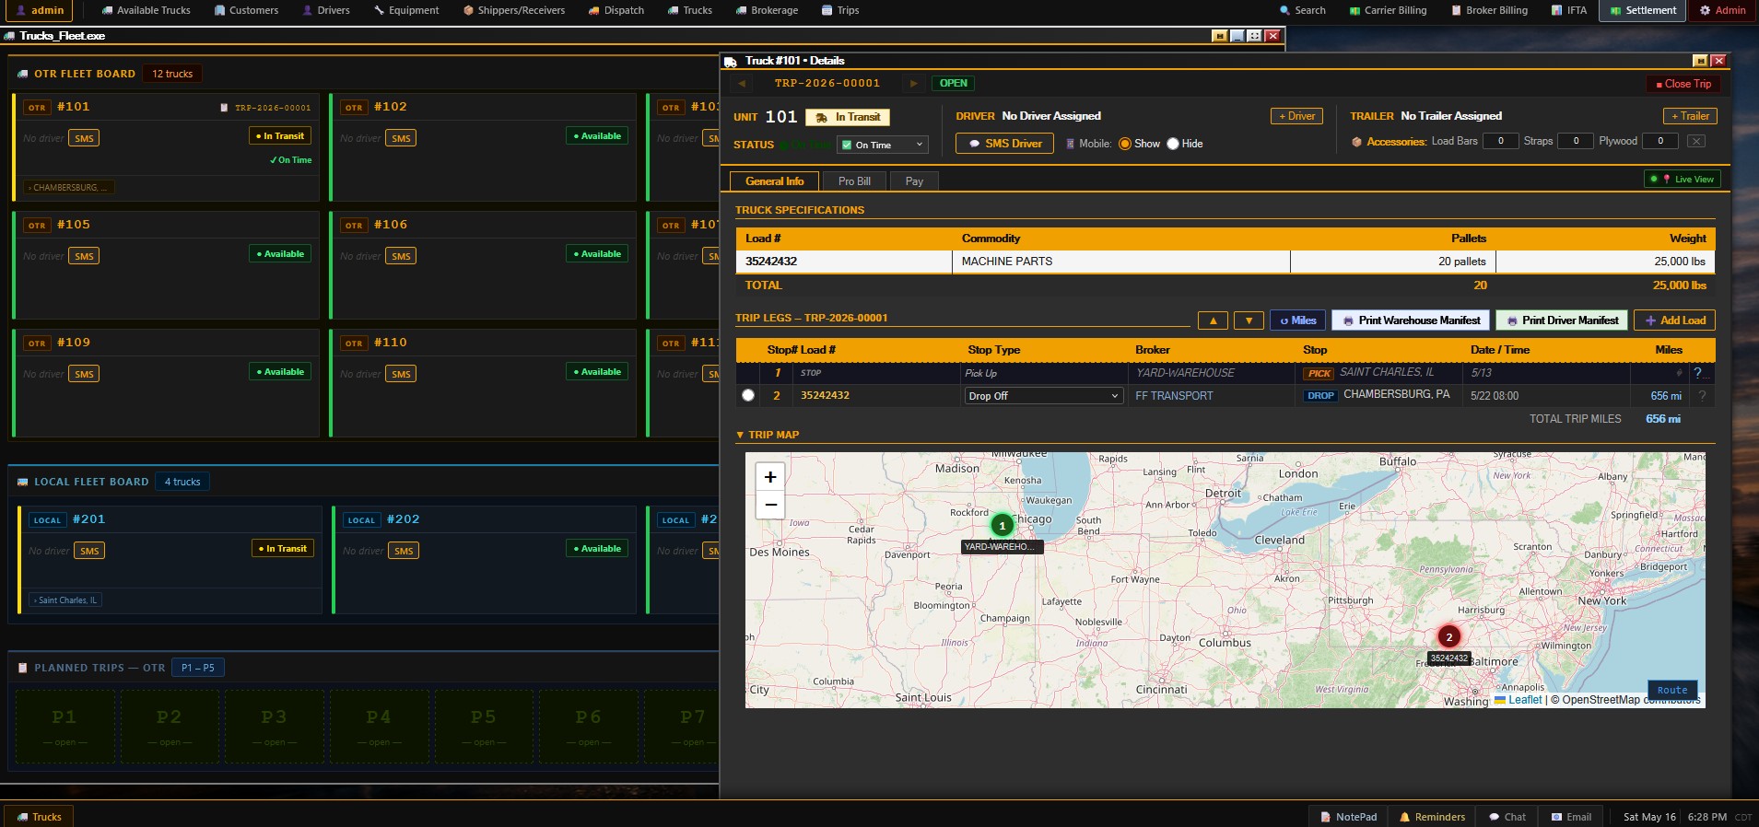1759x827 pixels.
Task: Expand the P1 – P5 planned trips selector
Action: (198, 668)
